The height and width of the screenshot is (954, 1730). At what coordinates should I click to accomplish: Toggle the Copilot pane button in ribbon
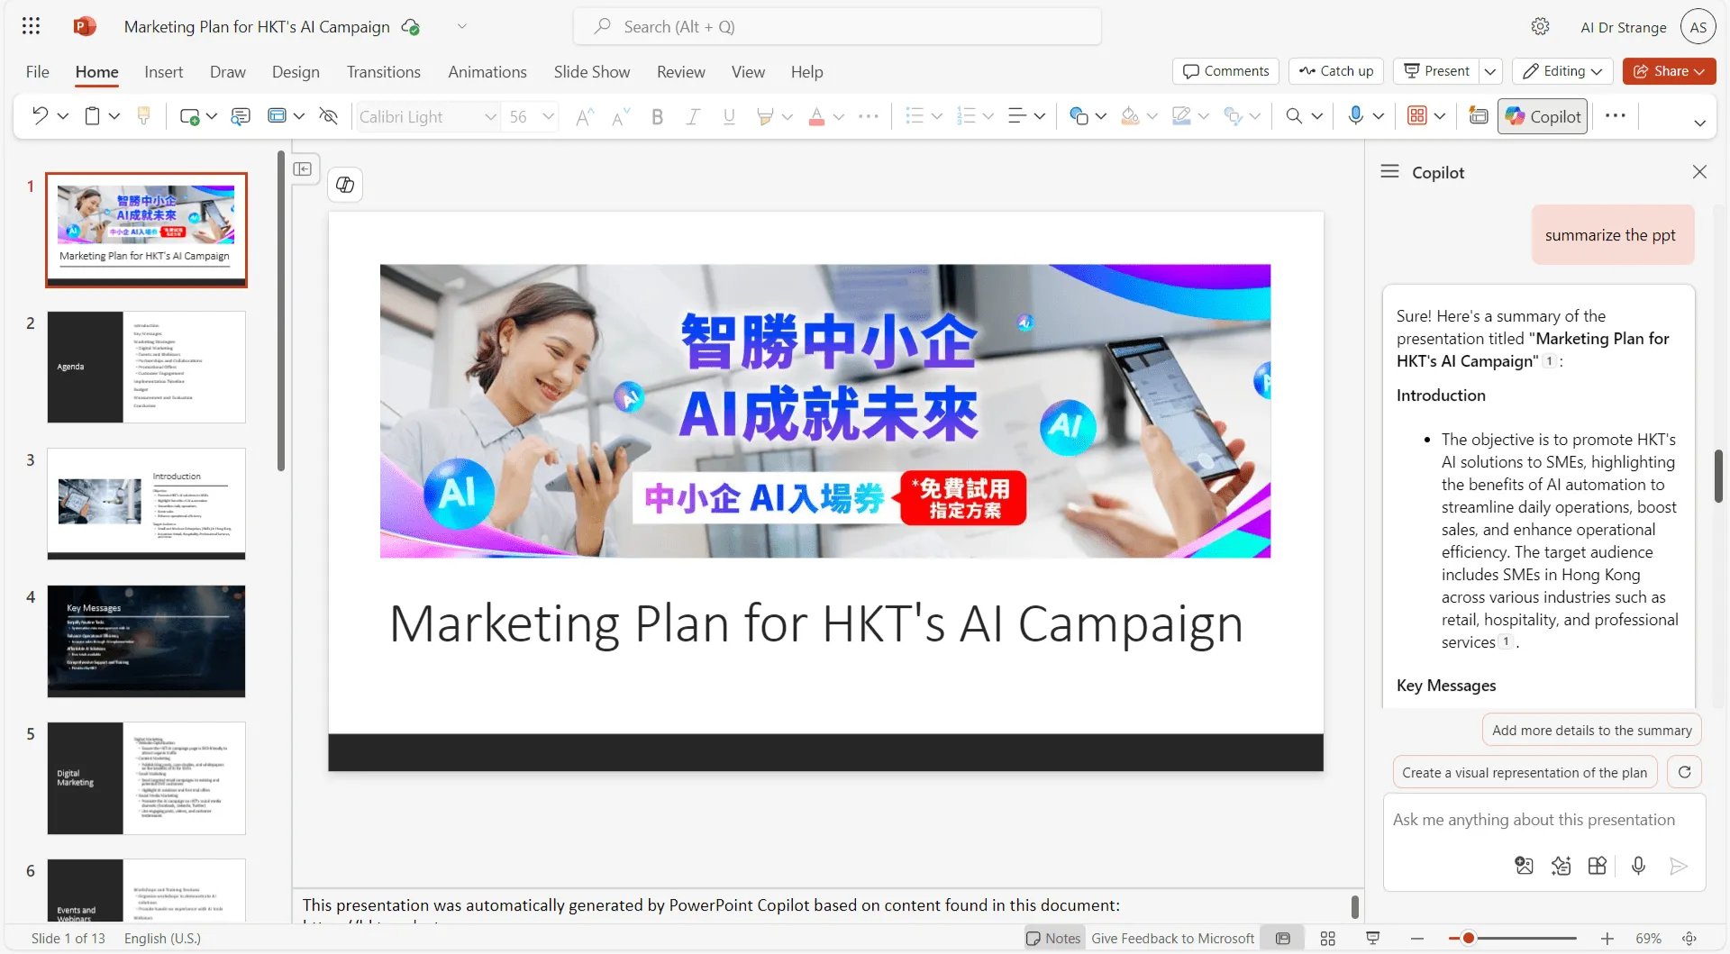[x=1543, y=116]
